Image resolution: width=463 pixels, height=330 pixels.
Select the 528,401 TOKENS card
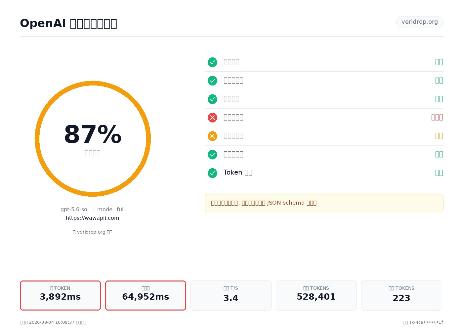(x=316, y=295)
